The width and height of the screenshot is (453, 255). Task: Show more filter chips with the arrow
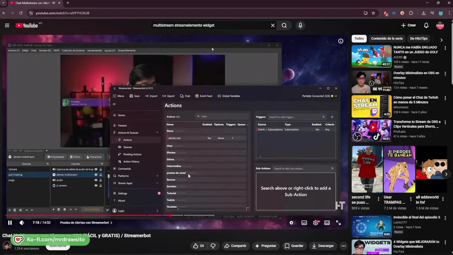[441, 40]
